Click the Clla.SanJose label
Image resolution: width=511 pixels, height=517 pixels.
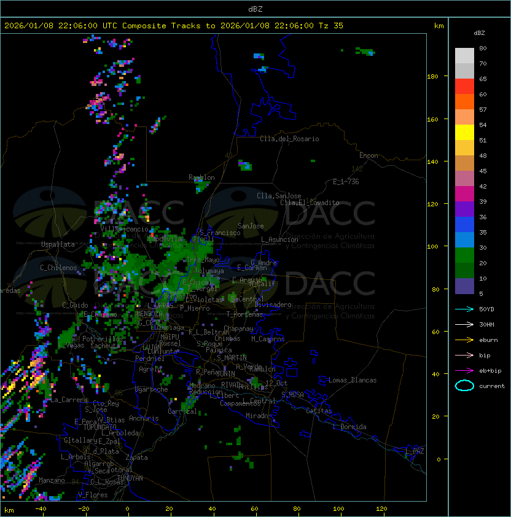[279, 196]
